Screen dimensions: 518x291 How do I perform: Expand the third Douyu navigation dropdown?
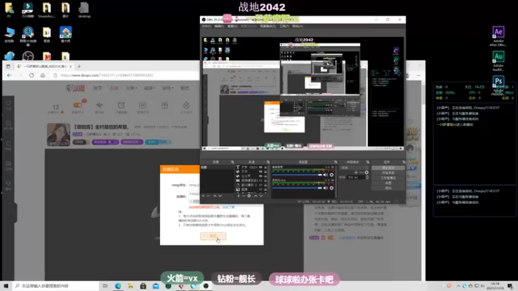(131, 88)
